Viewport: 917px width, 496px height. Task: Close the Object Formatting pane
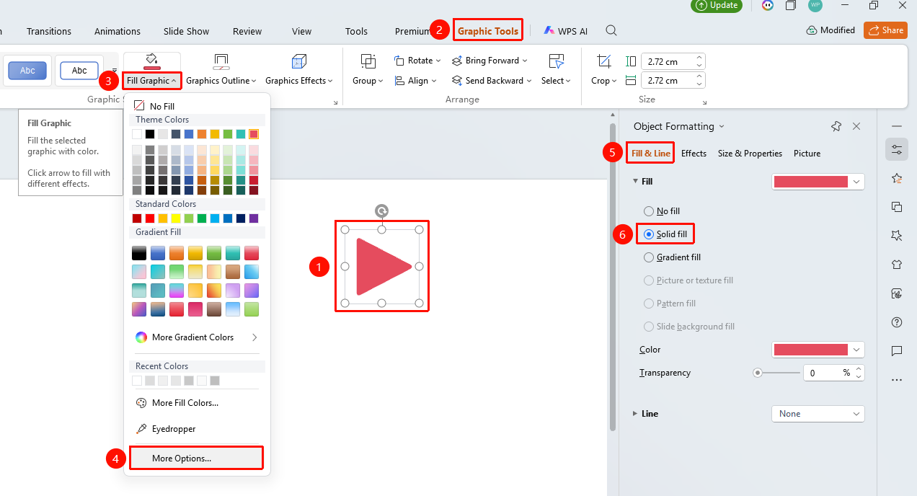click(x=856, y=126)
